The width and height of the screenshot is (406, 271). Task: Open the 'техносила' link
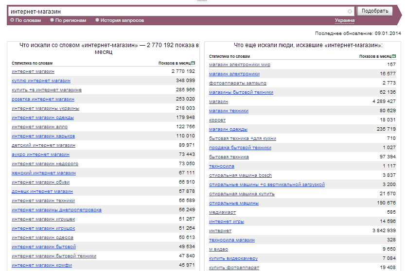click(x=221, y=166)
